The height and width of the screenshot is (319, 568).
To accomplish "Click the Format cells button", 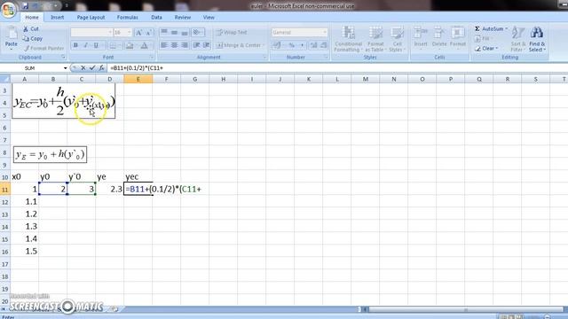I will click(458, 37).
